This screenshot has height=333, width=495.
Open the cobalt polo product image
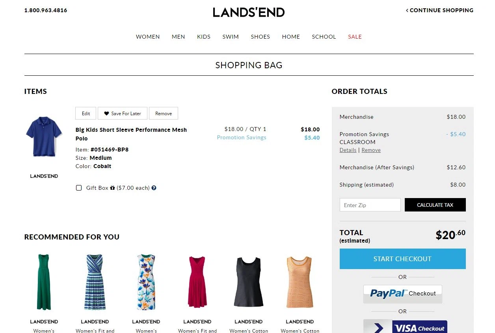(x=44, y=136)
